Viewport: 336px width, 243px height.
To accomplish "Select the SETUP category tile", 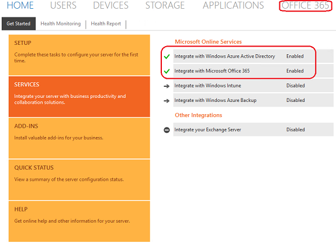I will 79,55.
